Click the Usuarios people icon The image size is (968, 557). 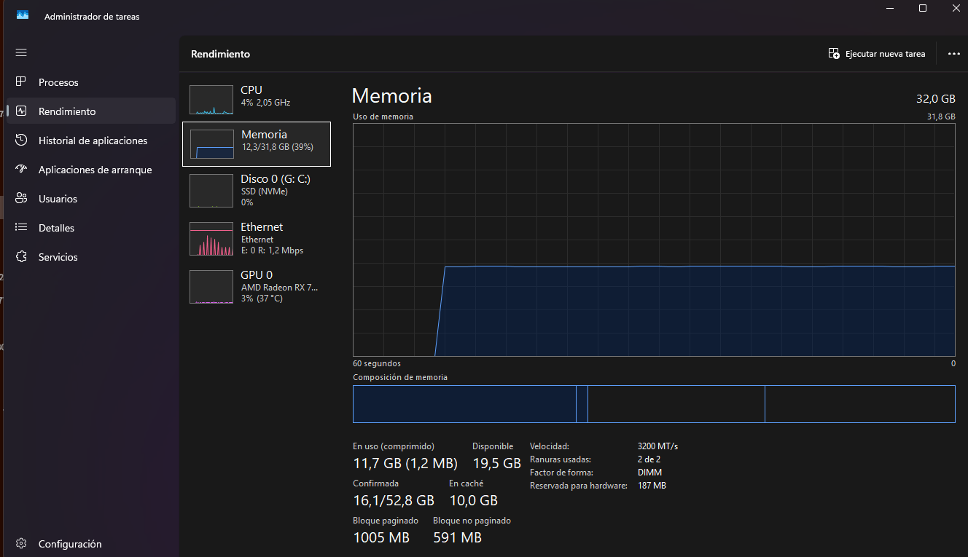click(21, 199)
